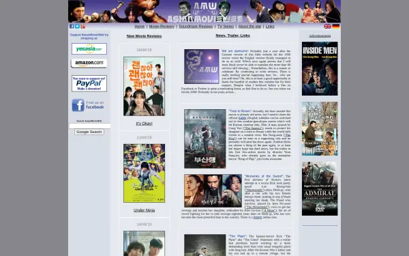Open the Memories of the Sword teaser link

(x=258, y=217)
